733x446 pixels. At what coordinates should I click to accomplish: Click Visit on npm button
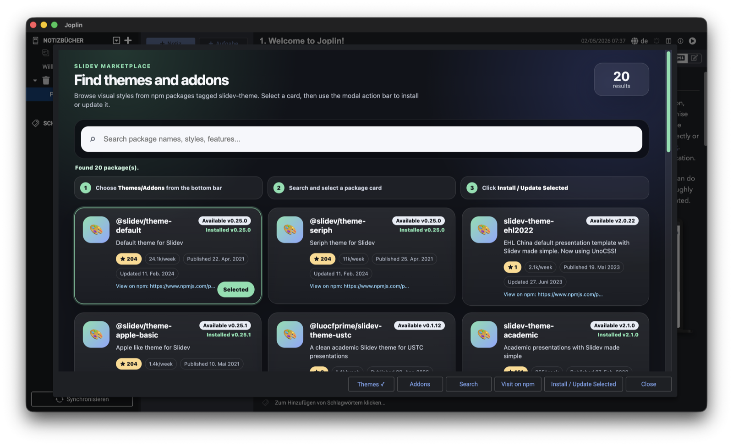tap(518, 384)
